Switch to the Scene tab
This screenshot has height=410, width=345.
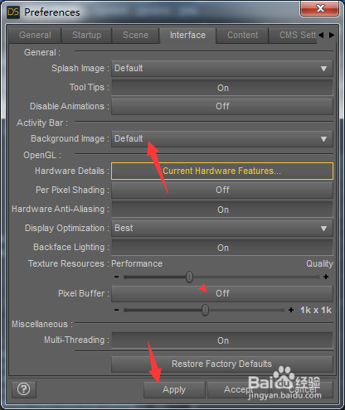[x=135, y=36]
